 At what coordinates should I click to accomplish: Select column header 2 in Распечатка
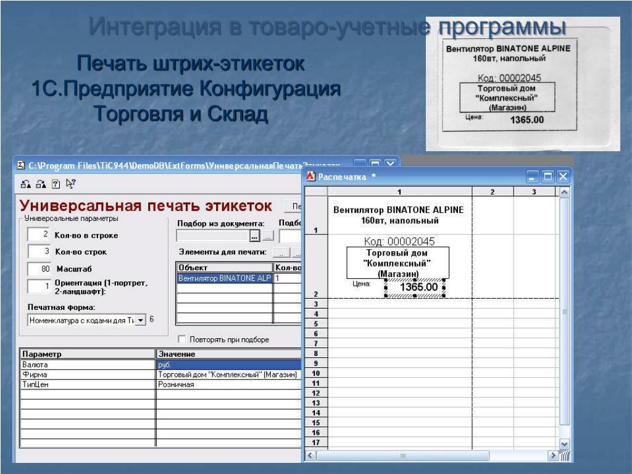click(493, 191)
